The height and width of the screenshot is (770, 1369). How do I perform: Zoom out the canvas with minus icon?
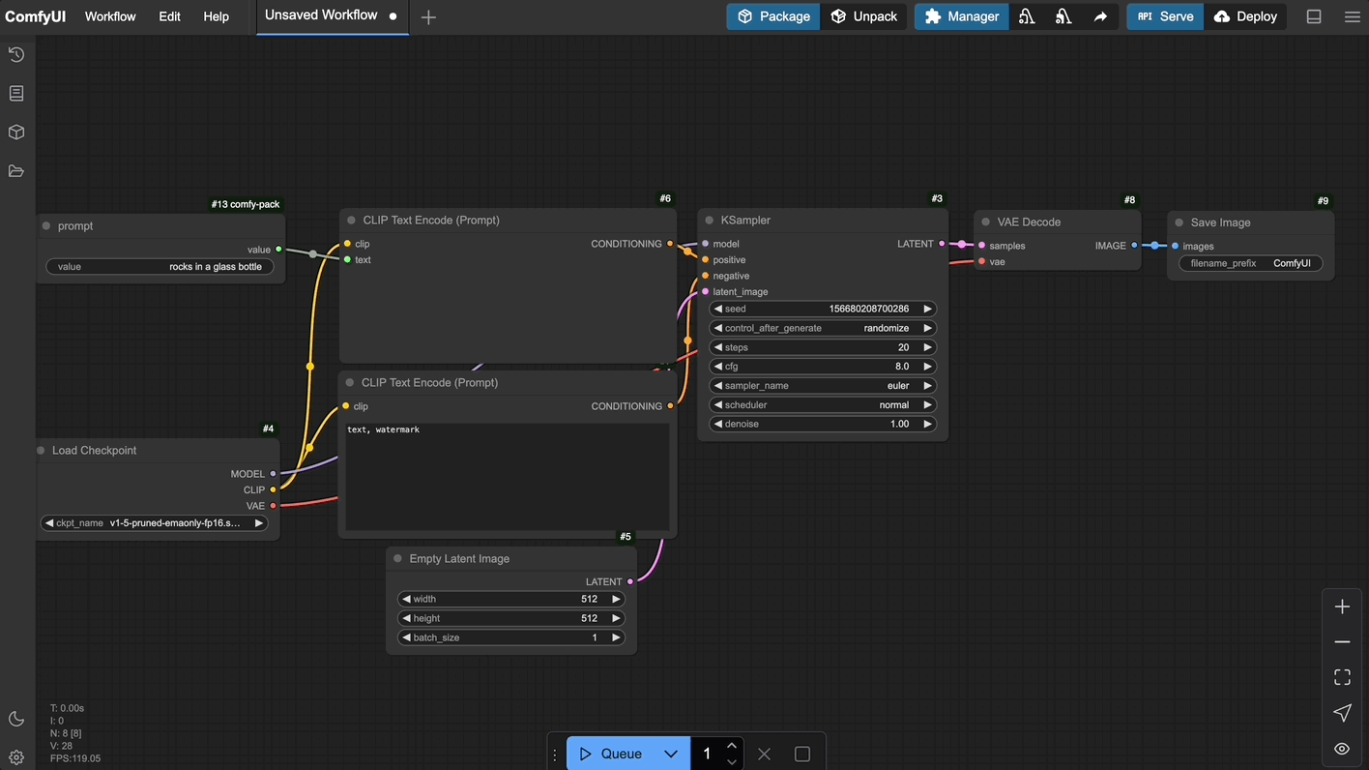(1342, 642)
